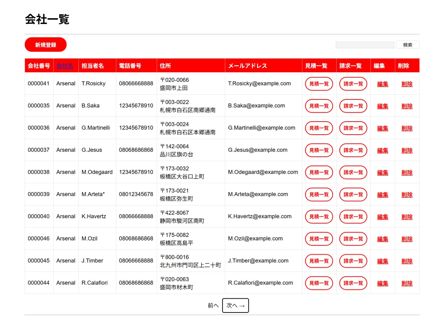Focus the search text field

365,45
